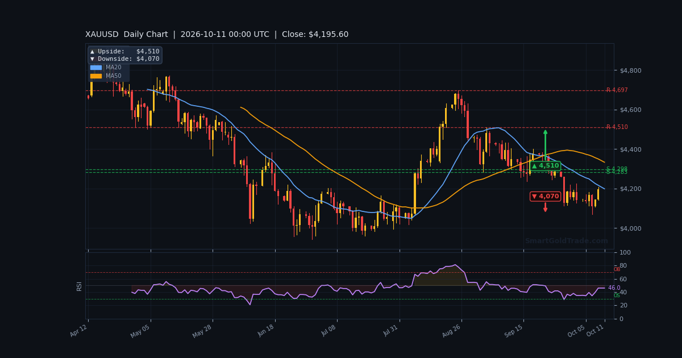Image resolution: width=682 pixels, height=358 pixels.
Task: Click the 'Jul 31' date label
Action: point(391,330)
